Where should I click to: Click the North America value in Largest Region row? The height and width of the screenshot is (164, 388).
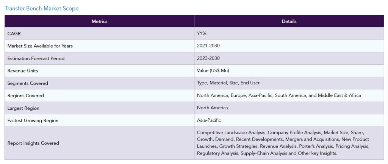pos(212,108)
